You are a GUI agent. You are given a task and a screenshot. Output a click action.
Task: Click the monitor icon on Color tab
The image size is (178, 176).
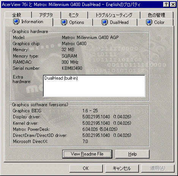click(x=149, y=22)
